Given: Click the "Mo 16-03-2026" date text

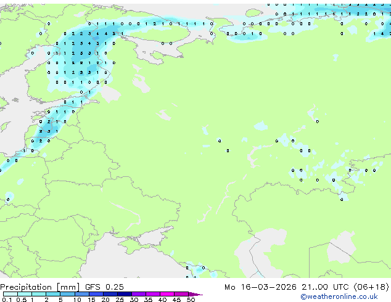Looking at the screenshot, I should tap(260, 287).
